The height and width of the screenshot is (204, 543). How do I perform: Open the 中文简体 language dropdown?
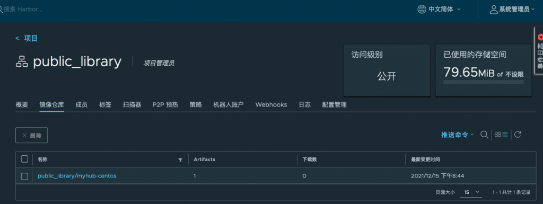[439, 10]
